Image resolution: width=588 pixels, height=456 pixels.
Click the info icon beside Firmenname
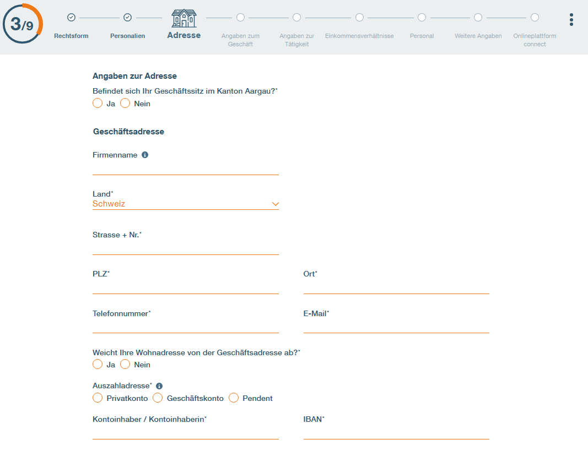(x=145, y=155)
